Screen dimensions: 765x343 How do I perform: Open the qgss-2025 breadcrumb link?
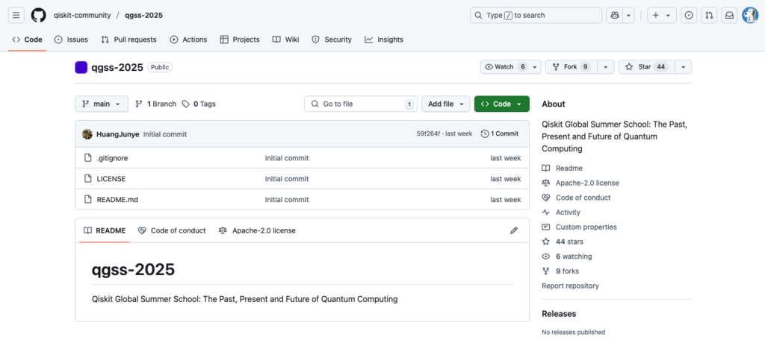(144, 15)
